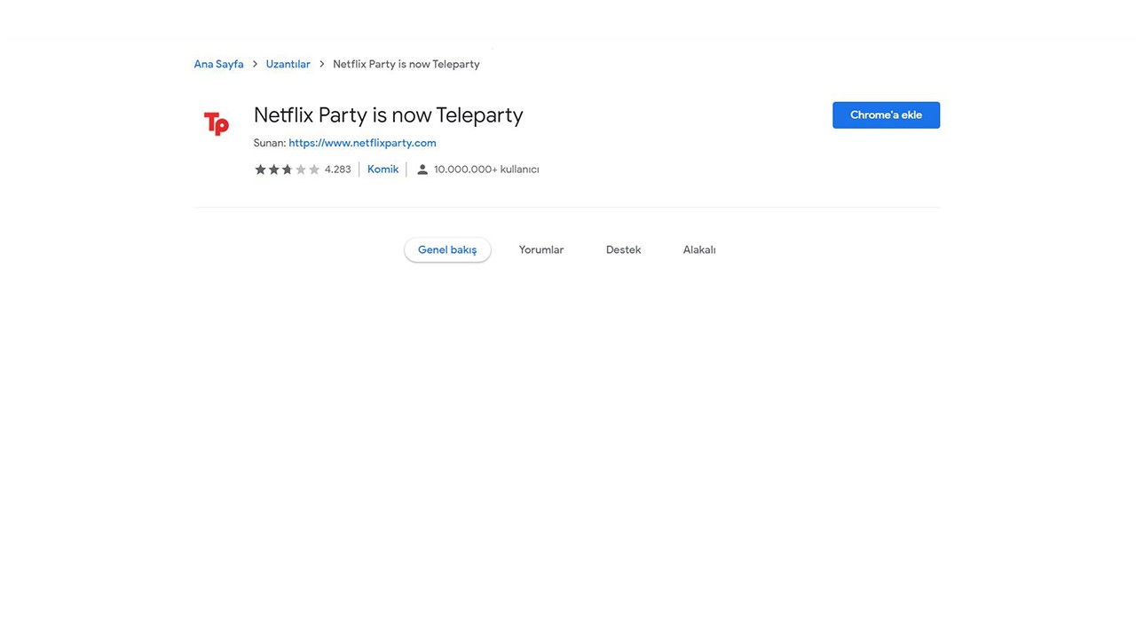Select the Genel bakış tab
Viewport: 1136px width, 639px height.
point(447,250)
